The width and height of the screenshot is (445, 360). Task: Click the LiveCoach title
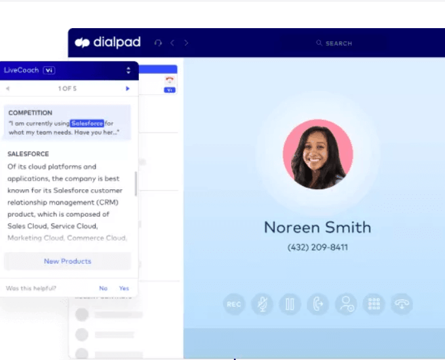tap(21, 70)
